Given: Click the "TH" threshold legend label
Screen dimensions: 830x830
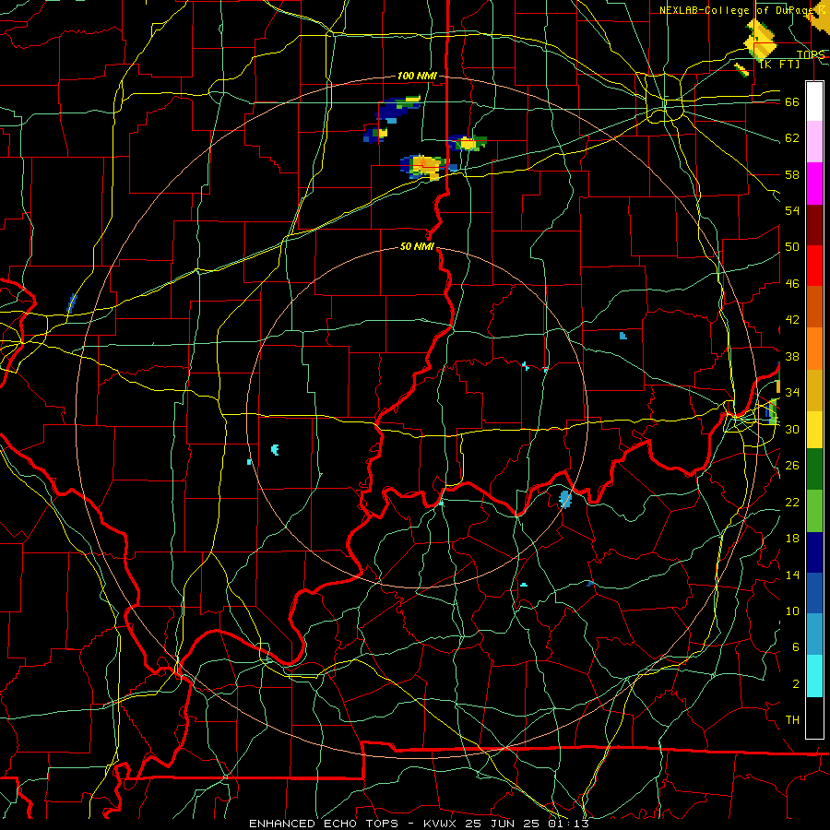Looking at the screenshot, I should (792, 720).
